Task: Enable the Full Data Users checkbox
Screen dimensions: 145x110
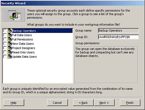Action: [x=5, y=35]
